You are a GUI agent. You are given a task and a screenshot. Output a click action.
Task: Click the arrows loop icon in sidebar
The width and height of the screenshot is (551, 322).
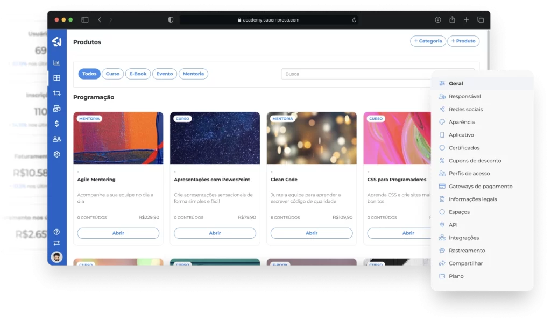pos(56,93)
